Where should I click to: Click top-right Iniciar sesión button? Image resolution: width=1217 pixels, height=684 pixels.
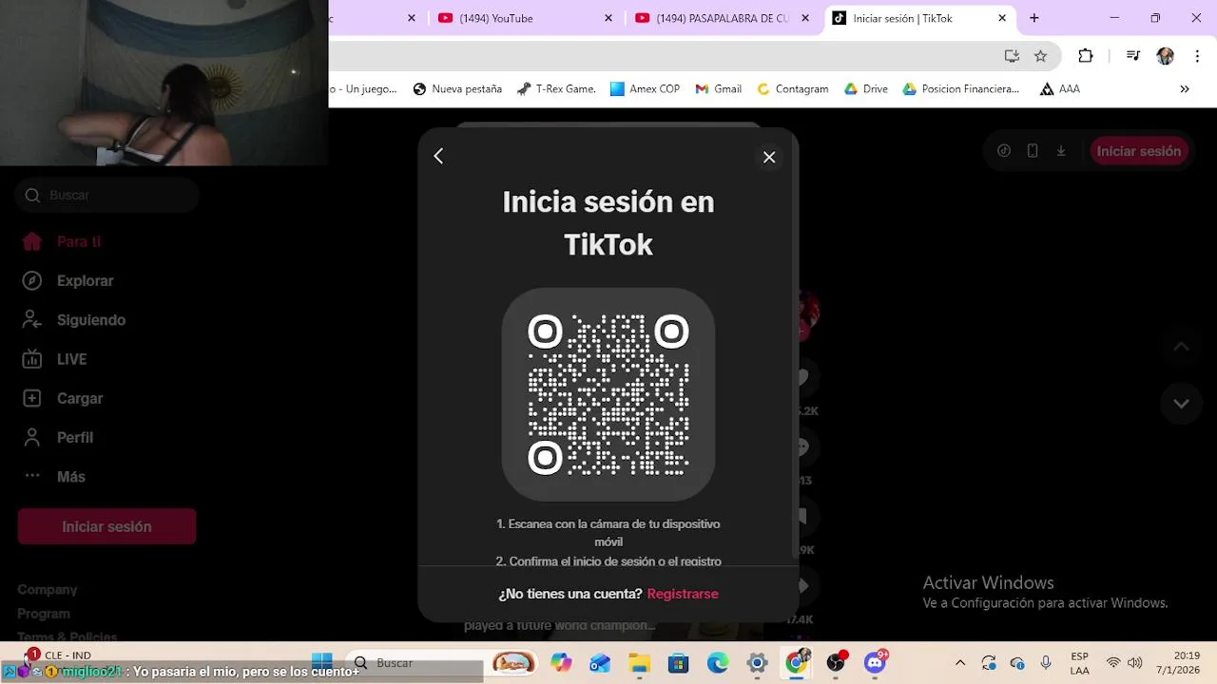coord(1139,151)
